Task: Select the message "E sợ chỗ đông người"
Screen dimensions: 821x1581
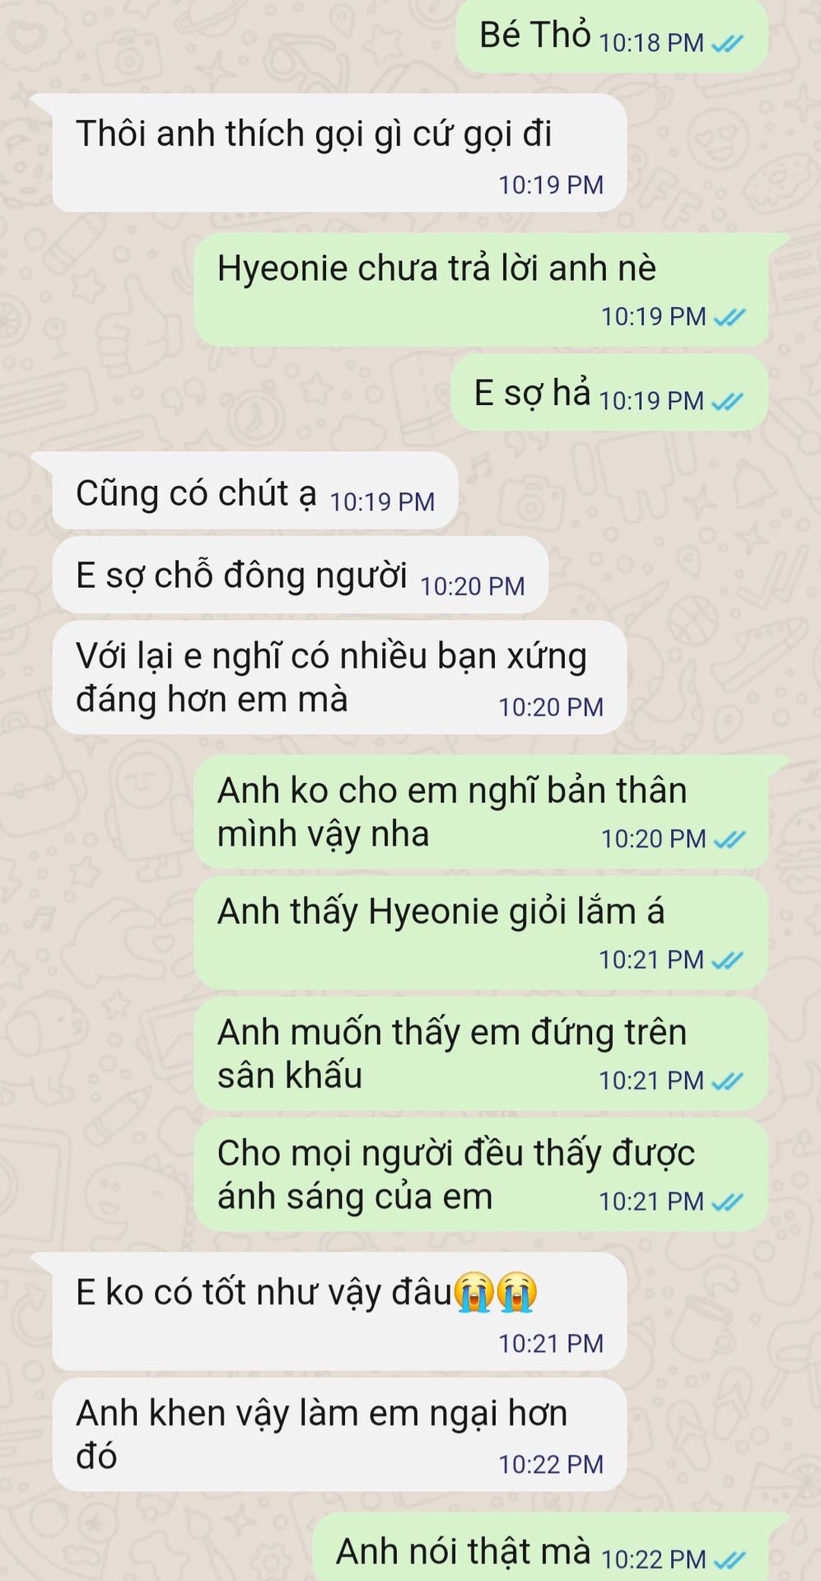Action: pos(300,575)
